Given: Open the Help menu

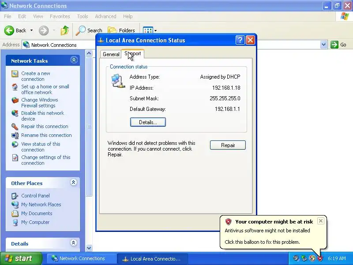Looking at the screenshot, I should [128, 16].
